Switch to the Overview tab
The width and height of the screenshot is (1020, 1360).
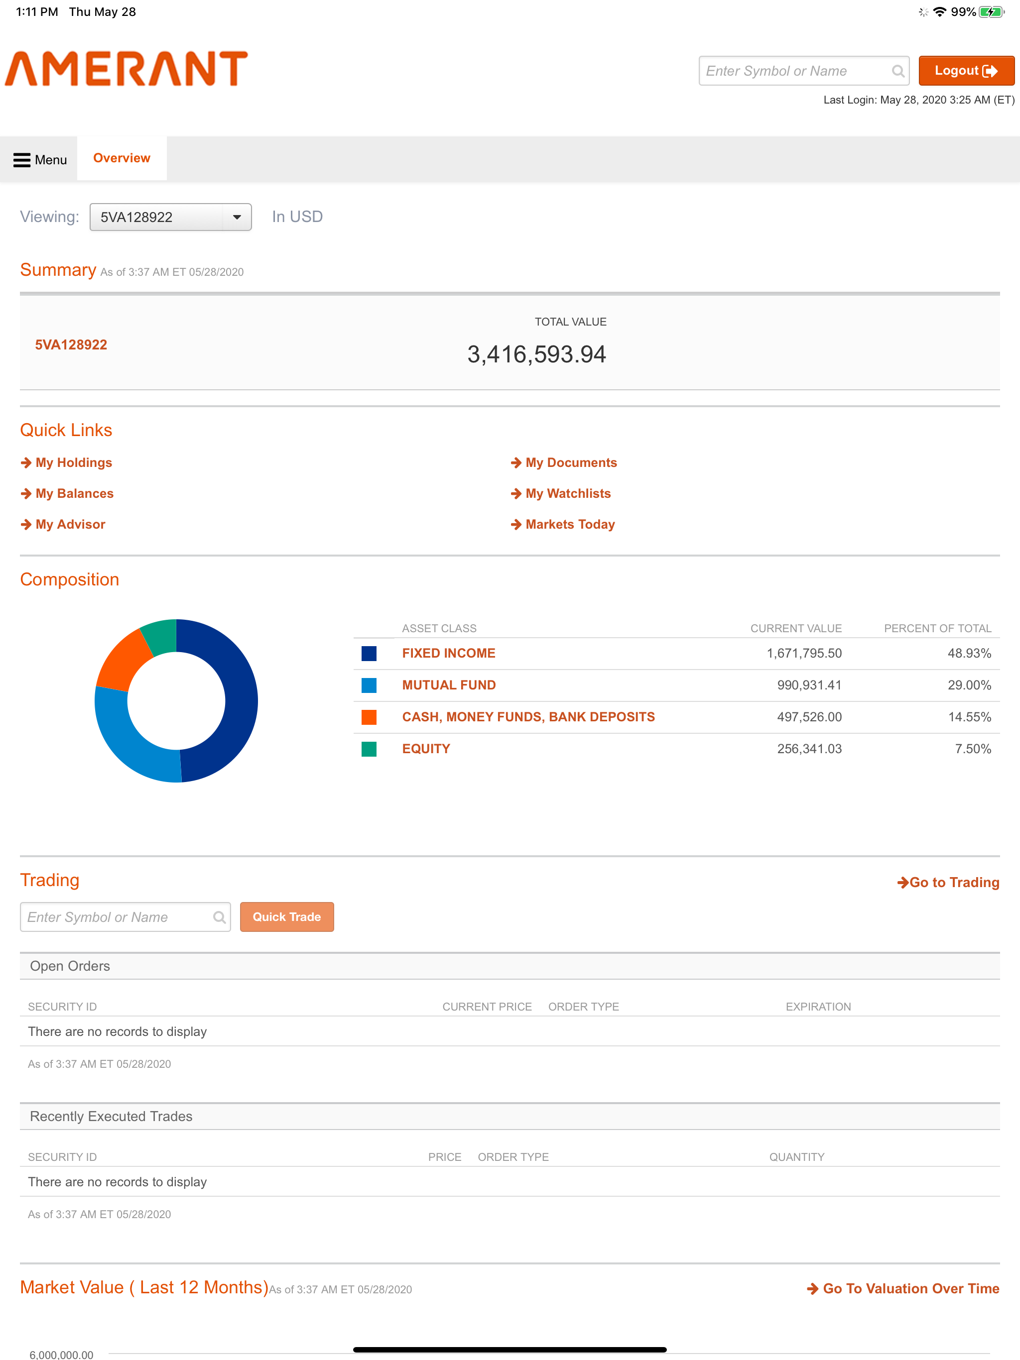pyautogui.click(x=121, y=158)
